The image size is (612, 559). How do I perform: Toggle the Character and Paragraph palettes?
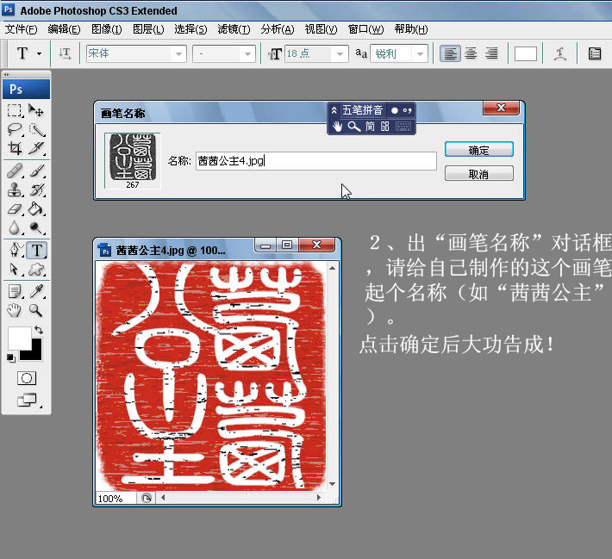[x=595, y=53]
